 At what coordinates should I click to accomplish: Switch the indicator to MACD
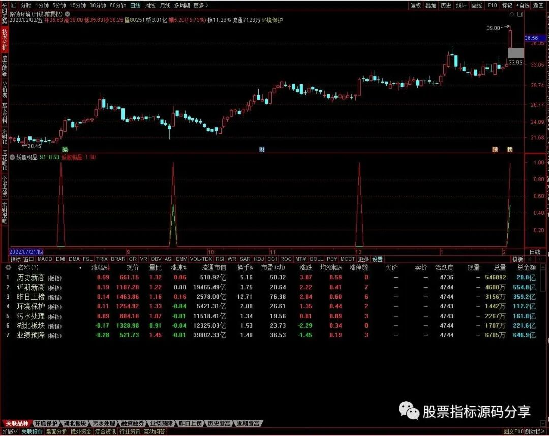(44, 259)
